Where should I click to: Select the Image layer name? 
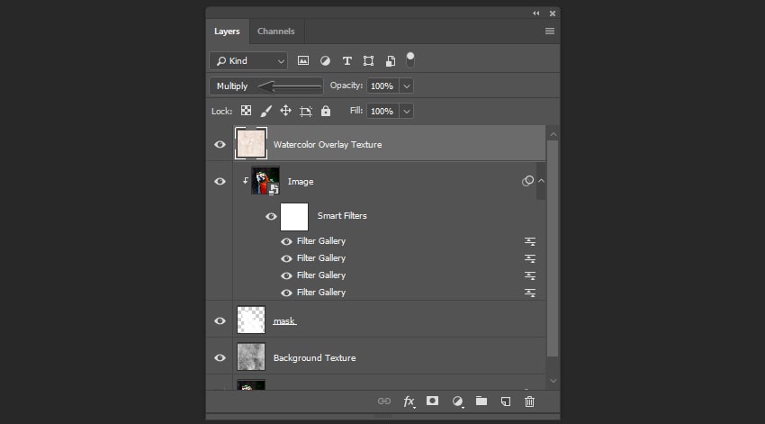click(301, 182)
